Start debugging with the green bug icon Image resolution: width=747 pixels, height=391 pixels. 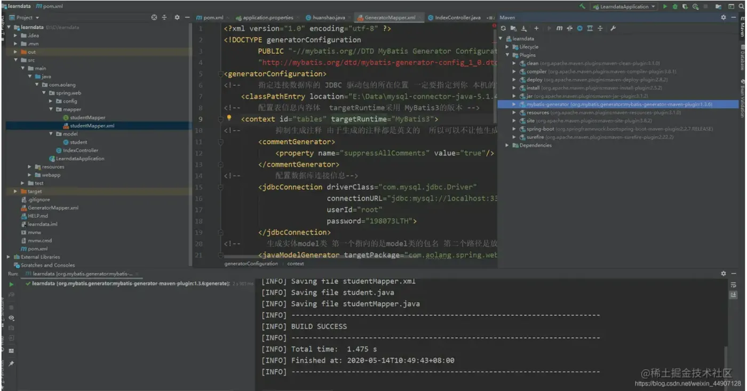[x=675, y=6]
